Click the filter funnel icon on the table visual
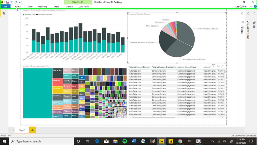The height and width of the screenshot is (145, 258). coord(213,66)
